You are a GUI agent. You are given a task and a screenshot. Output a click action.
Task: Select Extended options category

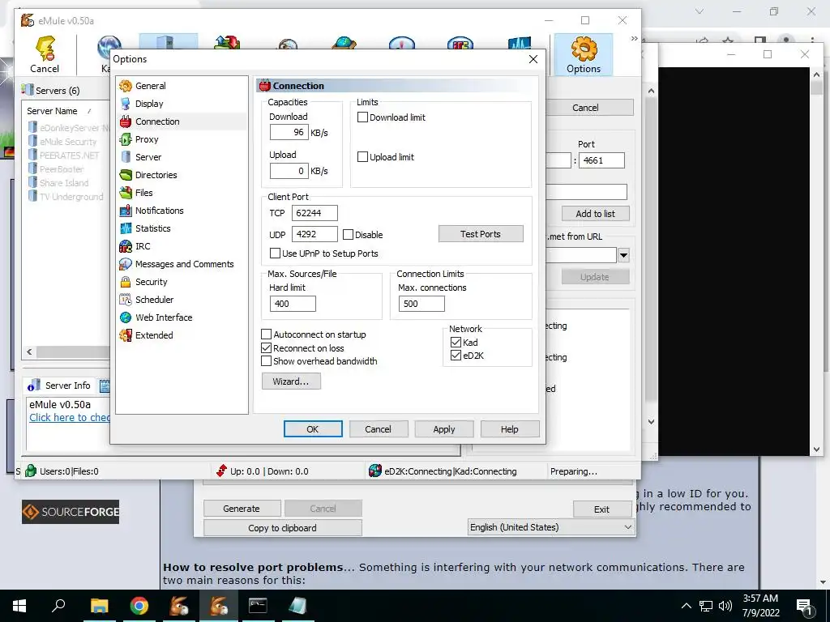click(154, 335)
